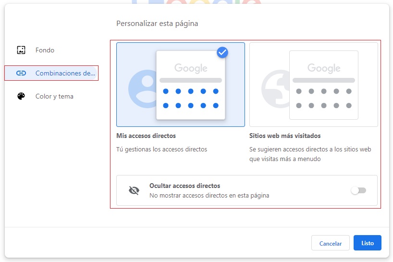The height and width of the screenshot is (262, 393).
Task: Confirm with the Listo button
Action: point(367,243)
